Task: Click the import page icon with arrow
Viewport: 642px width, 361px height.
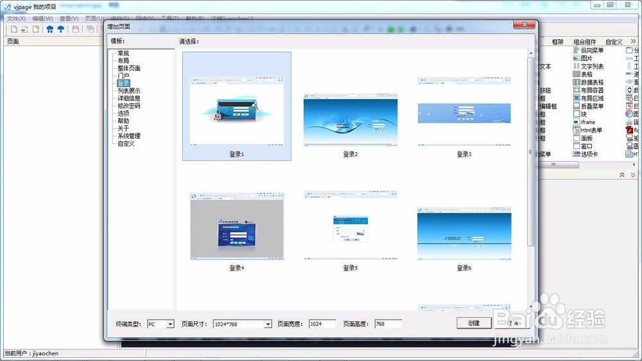Action: [x=24, y=29]
